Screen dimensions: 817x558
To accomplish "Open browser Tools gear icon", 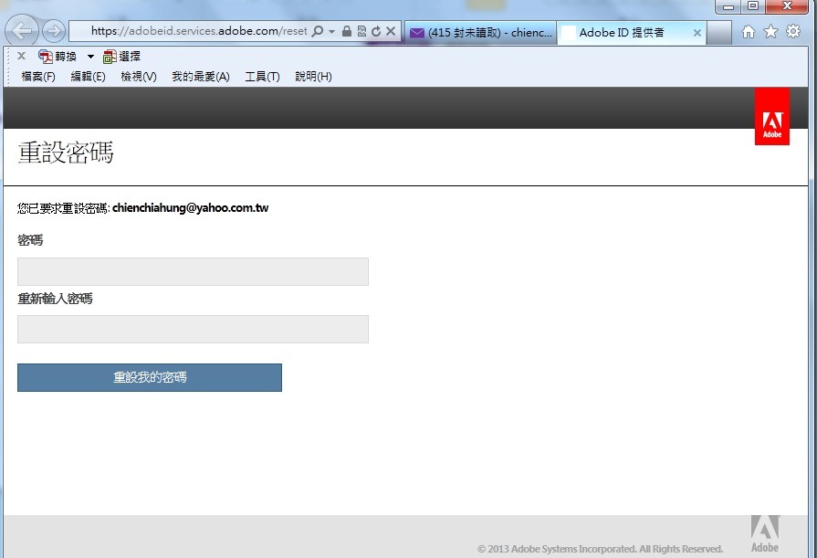I will coord(793,31).
